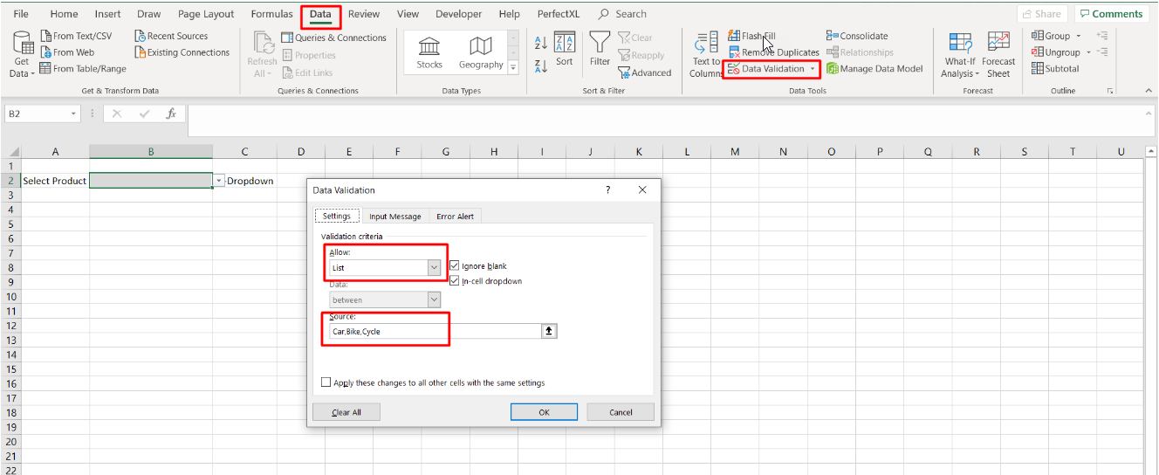This screenshot has width=1159, height=475.
Task: Select the Stocks data type
Action: pyautogui.click(x=429, y=53)
